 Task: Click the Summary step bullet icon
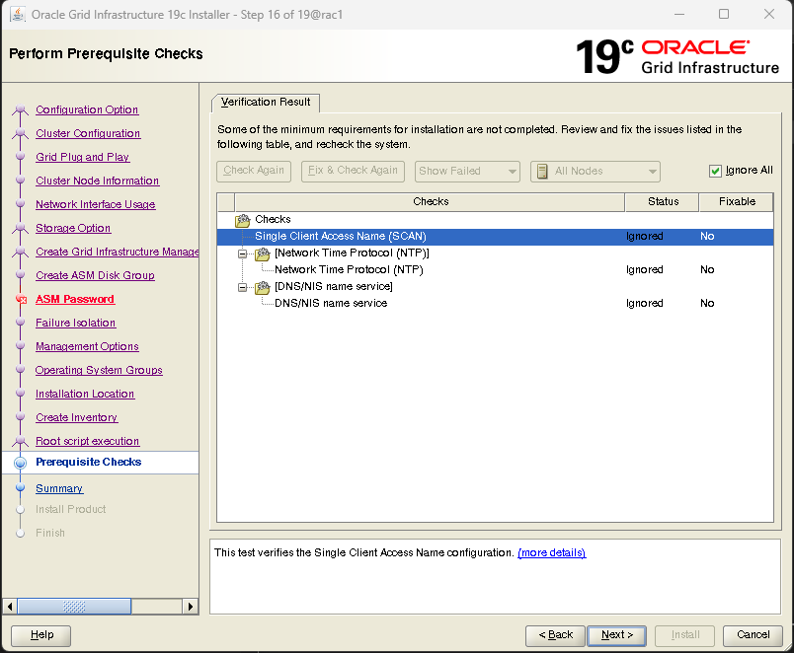(x=21, y=487)
